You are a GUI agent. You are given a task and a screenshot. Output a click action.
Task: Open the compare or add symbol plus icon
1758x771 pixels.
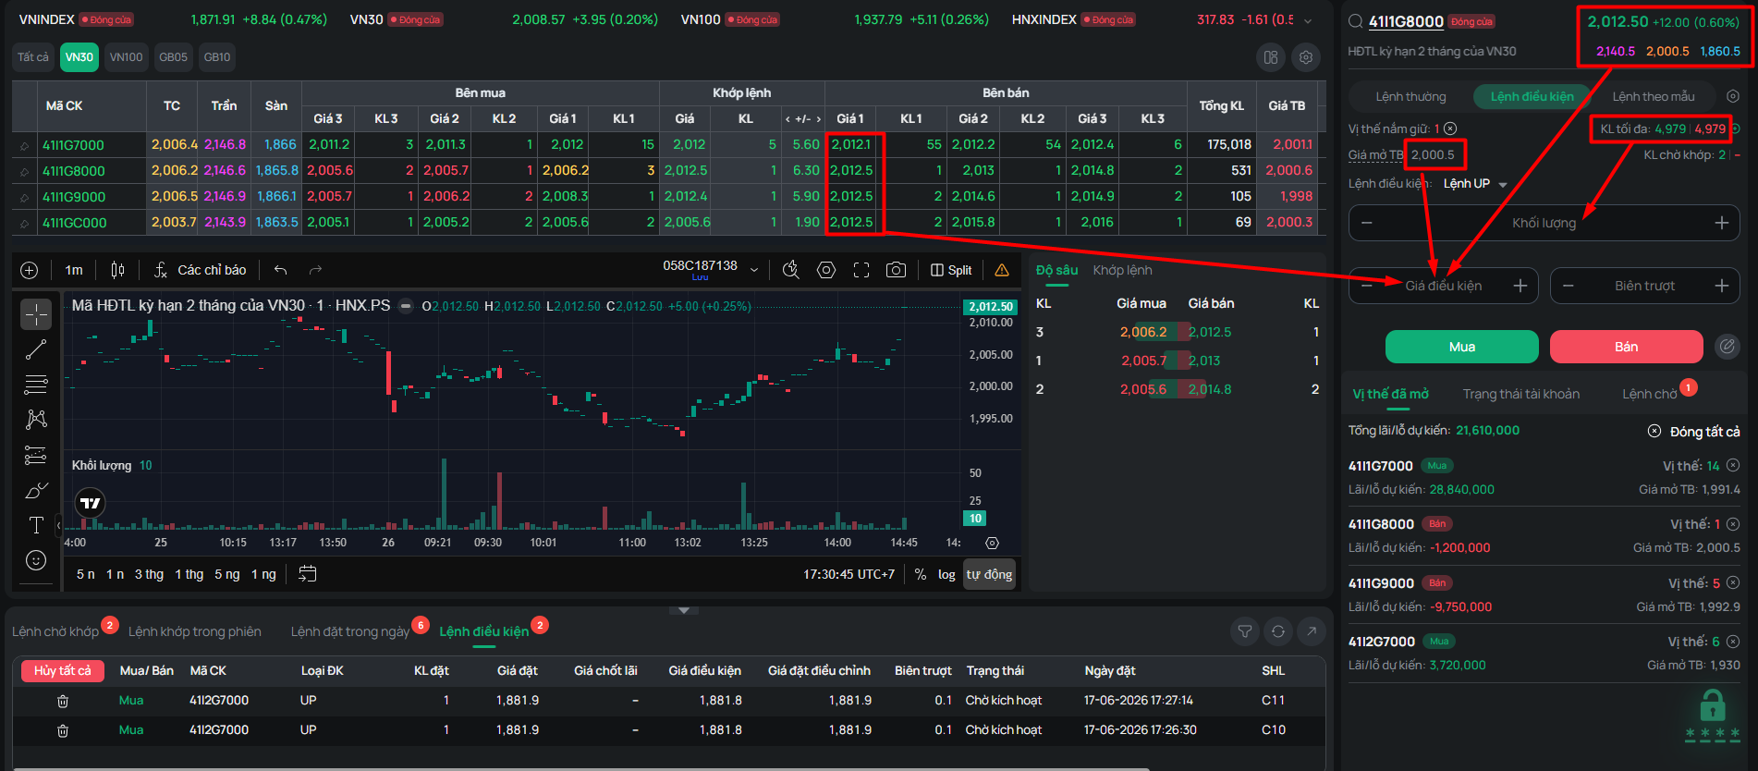[30, 270]
